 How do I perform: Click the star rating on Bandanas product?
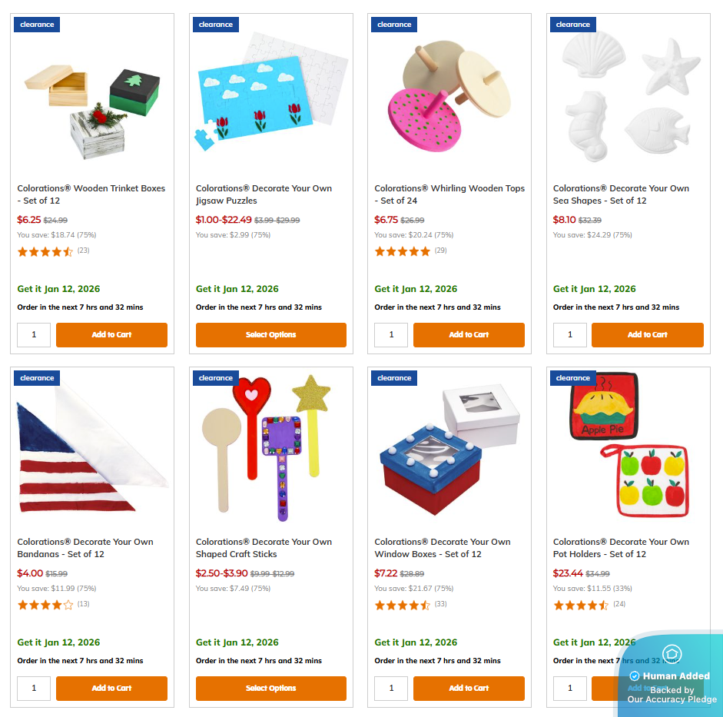click(x=45, y=605)
